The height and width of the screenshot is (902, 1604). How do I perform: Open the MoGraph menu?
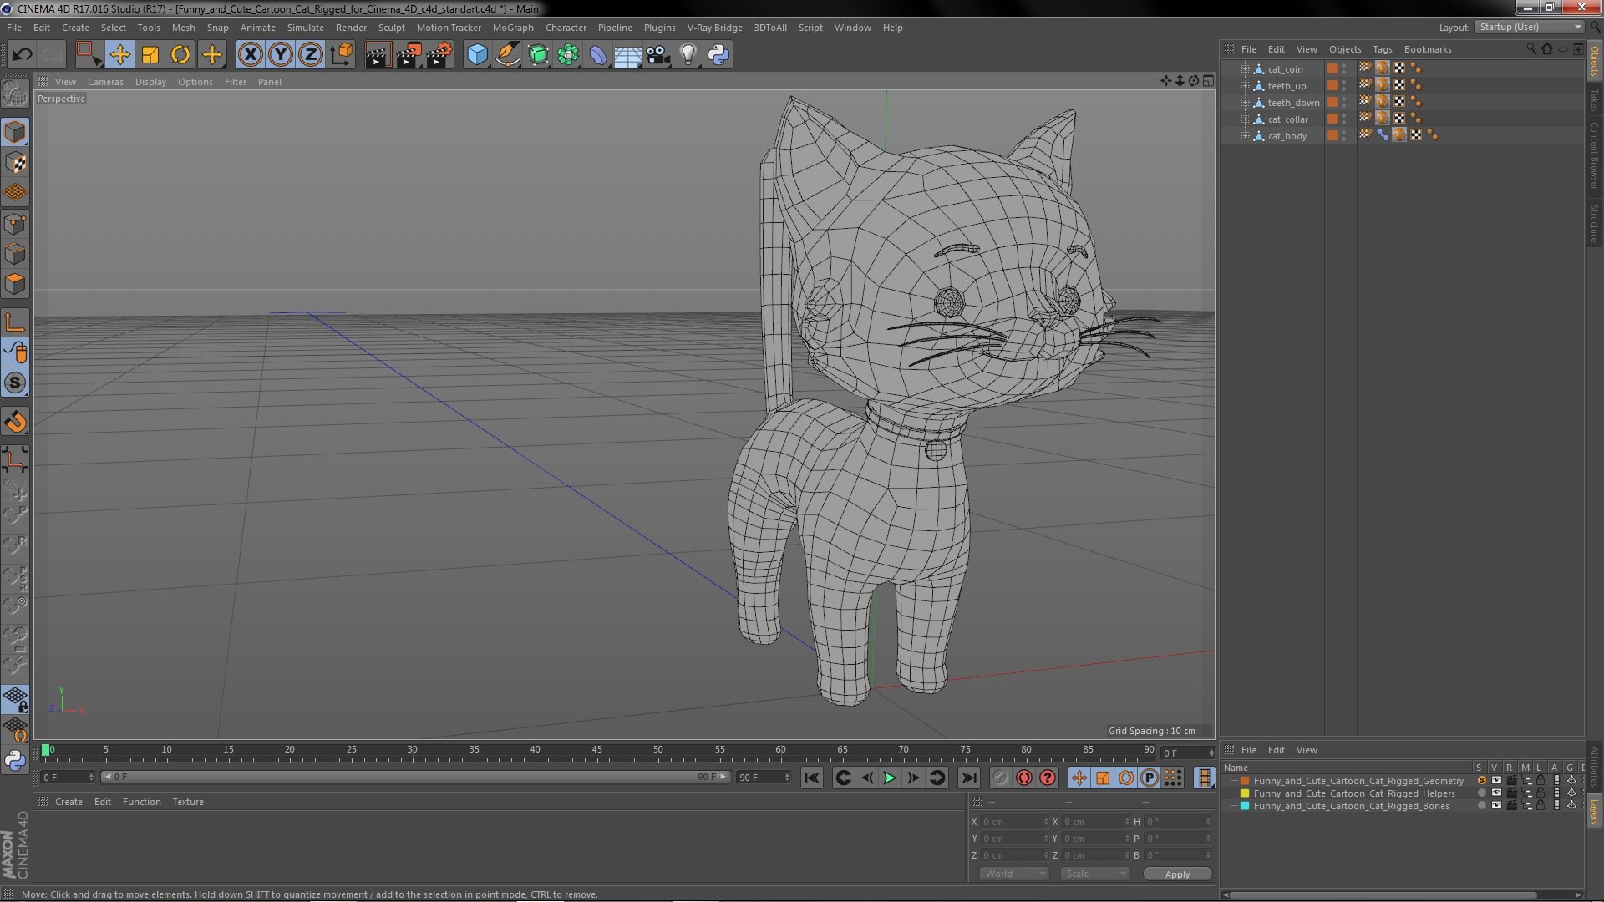pos(513,28)
